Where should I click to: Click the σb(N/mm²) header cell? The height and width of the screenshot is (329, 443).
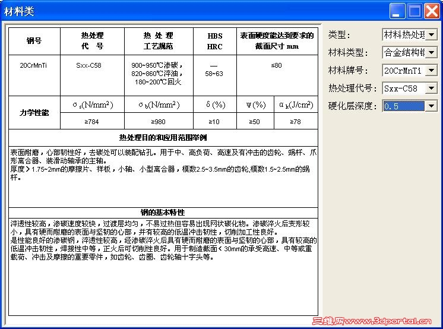click(x=159, y=105)
